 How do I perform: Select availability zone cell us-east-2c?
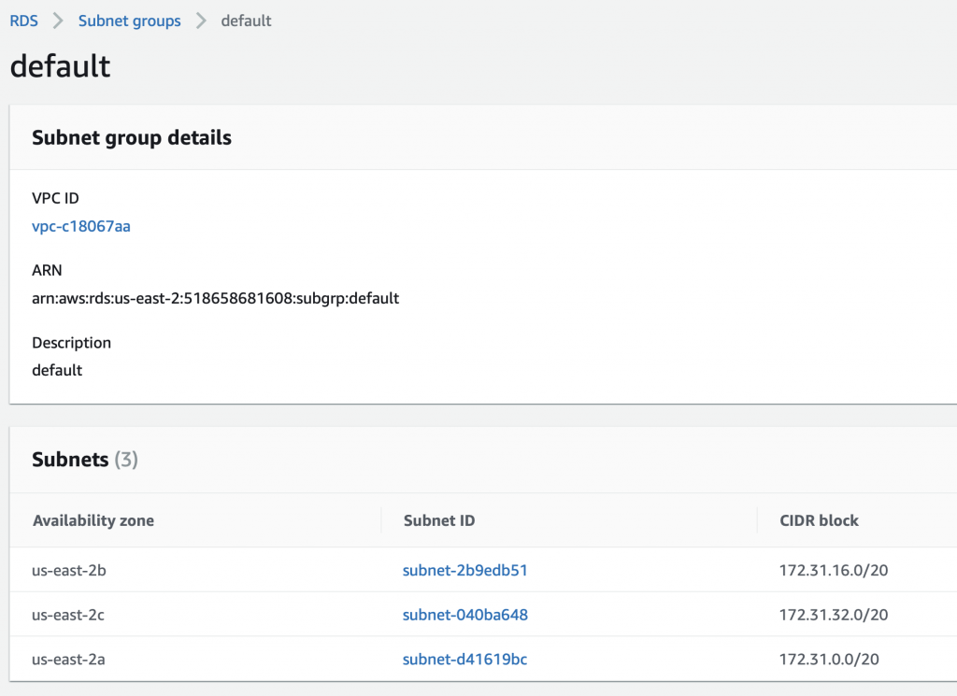coord(68,615)
